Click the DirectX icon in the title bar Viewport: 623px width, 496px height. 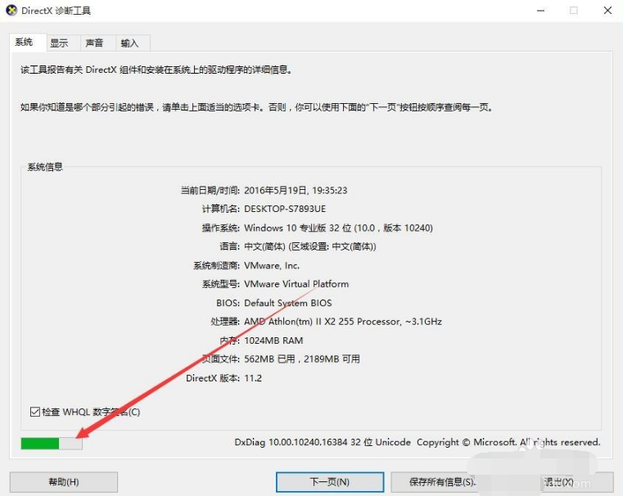[x=11, y=11]
